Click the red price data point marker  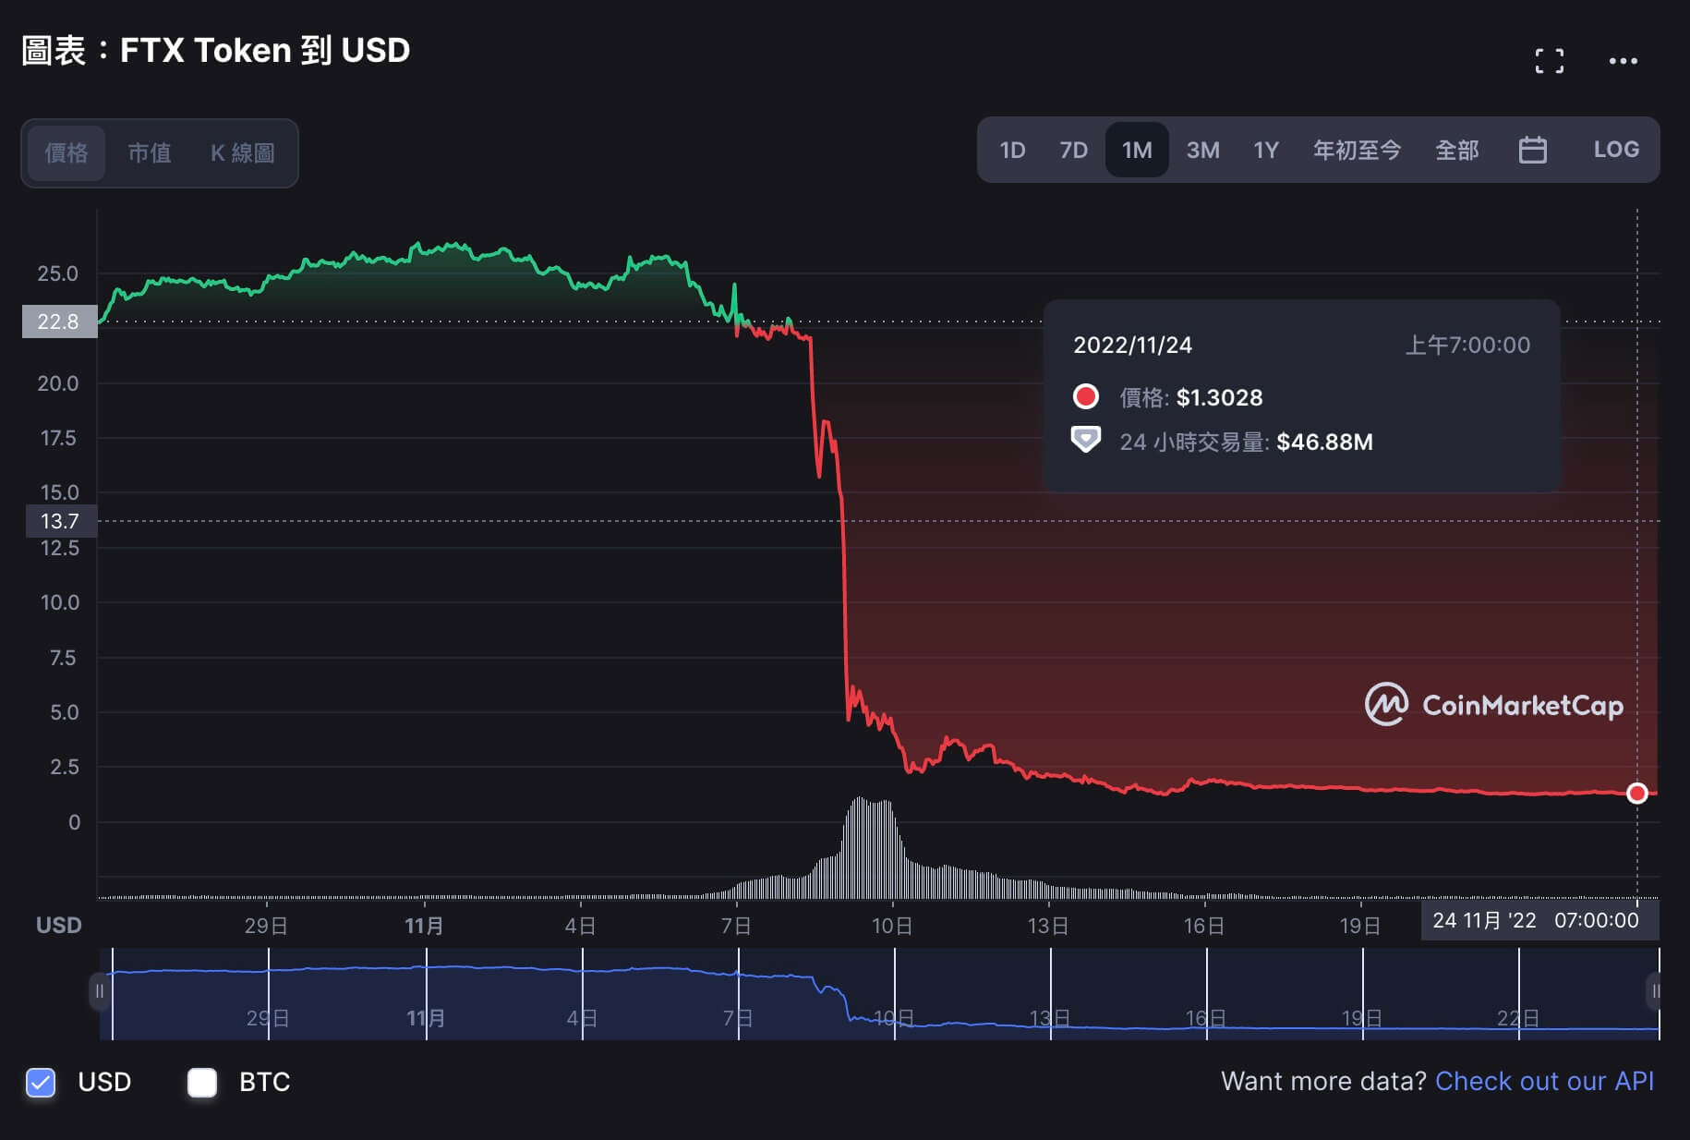click(1636, 793)
